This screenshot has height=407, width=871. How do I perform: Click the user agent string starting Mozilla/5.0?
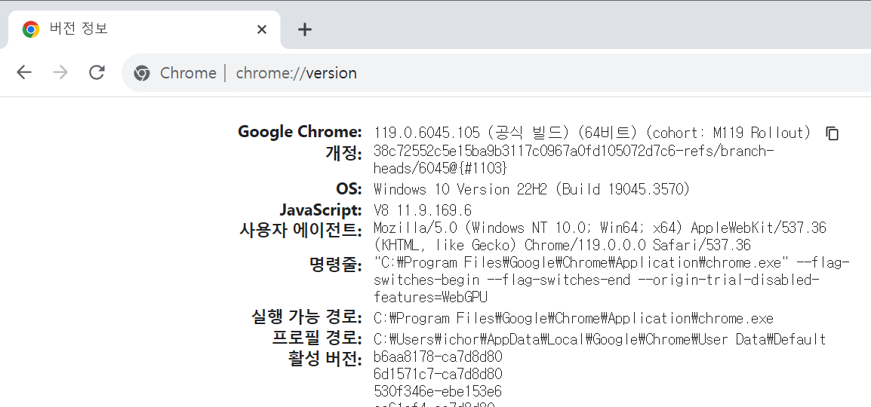600,236
